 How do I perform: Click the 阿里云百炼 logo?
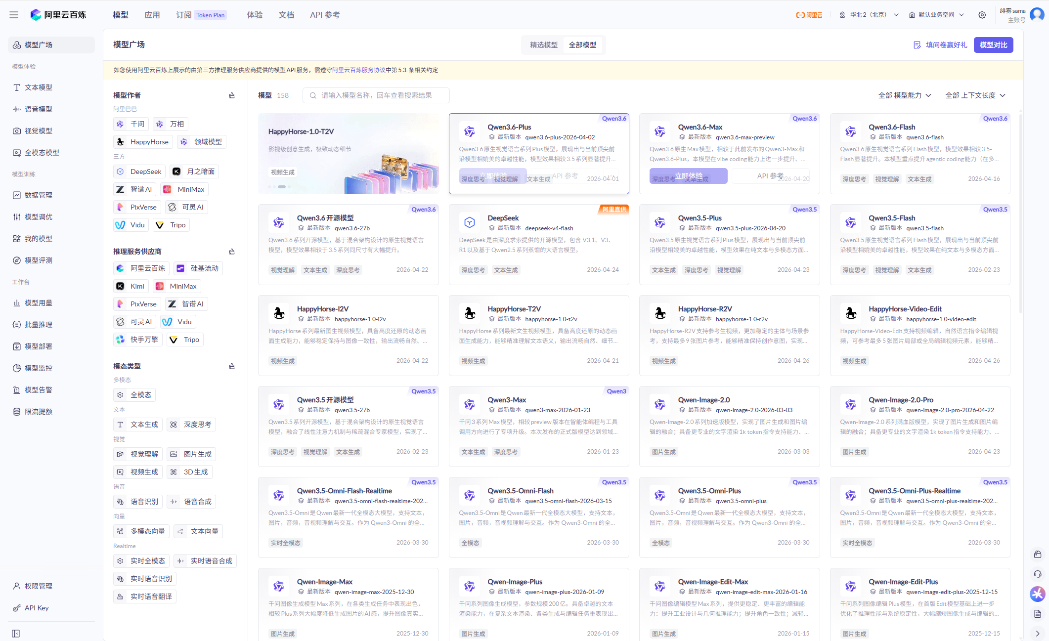(x=58, y=15)
